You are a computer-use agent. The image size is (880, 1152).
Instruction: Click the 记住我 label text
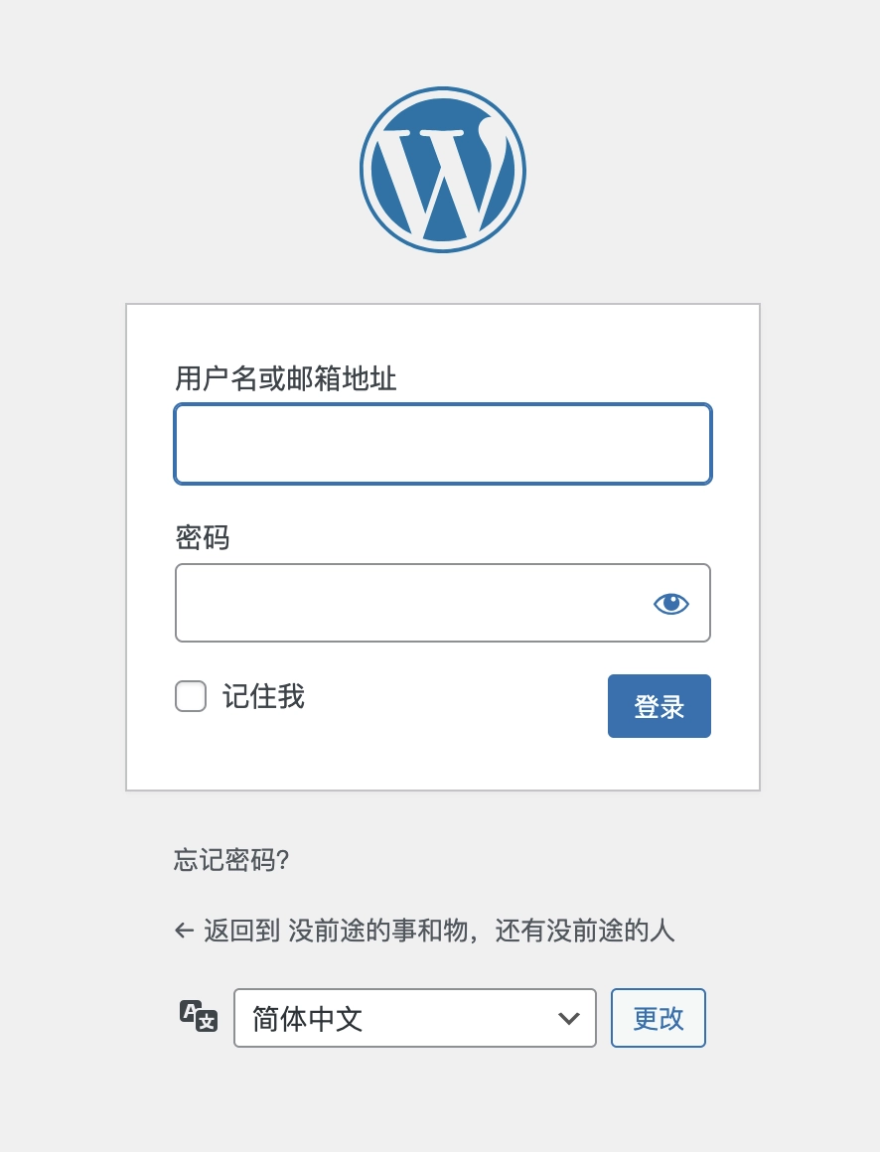click(264, 696)
